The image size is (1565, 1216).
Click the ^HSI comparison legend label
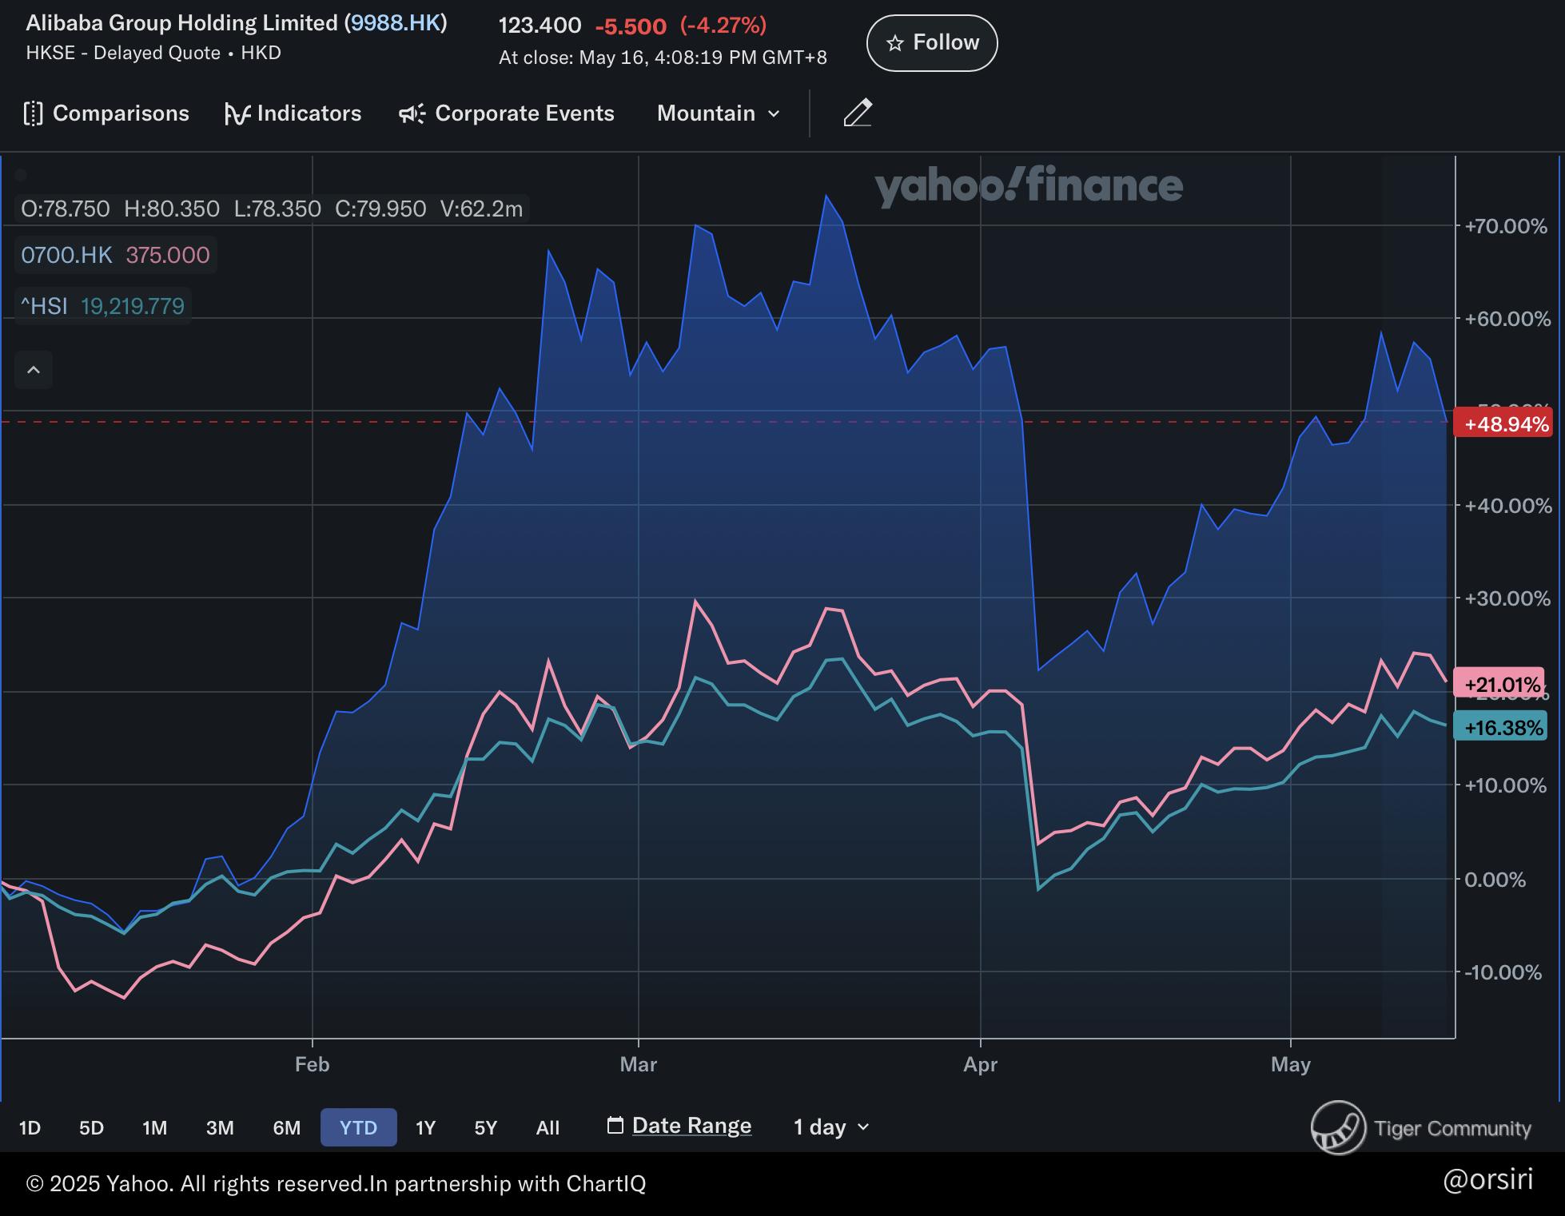tap(45, 306)
